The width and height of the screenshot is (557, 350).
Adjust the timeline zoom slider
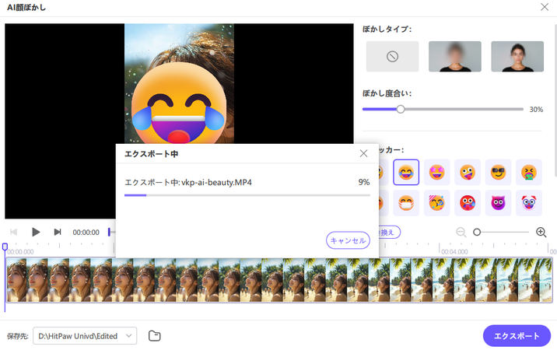477,233
